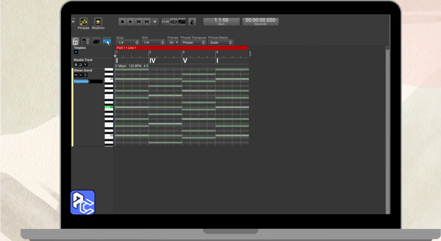Select the I chord at bar 4
The height and width of the screenshot is (241, 441).
tap(217, 61)
